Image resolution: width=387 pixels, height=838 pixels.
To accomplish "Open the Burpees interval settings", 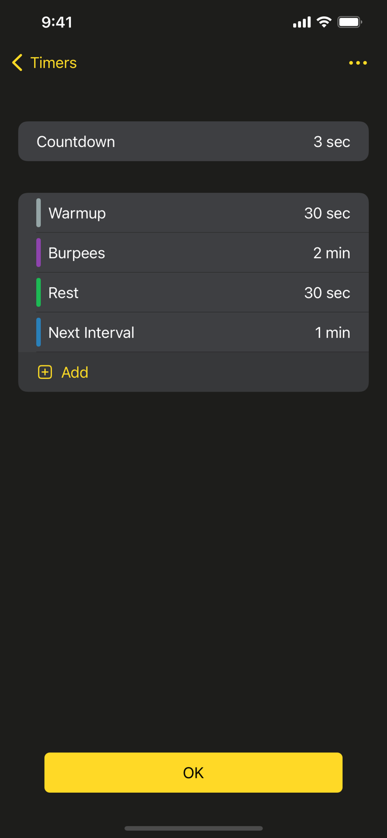I will pos(193,253).
